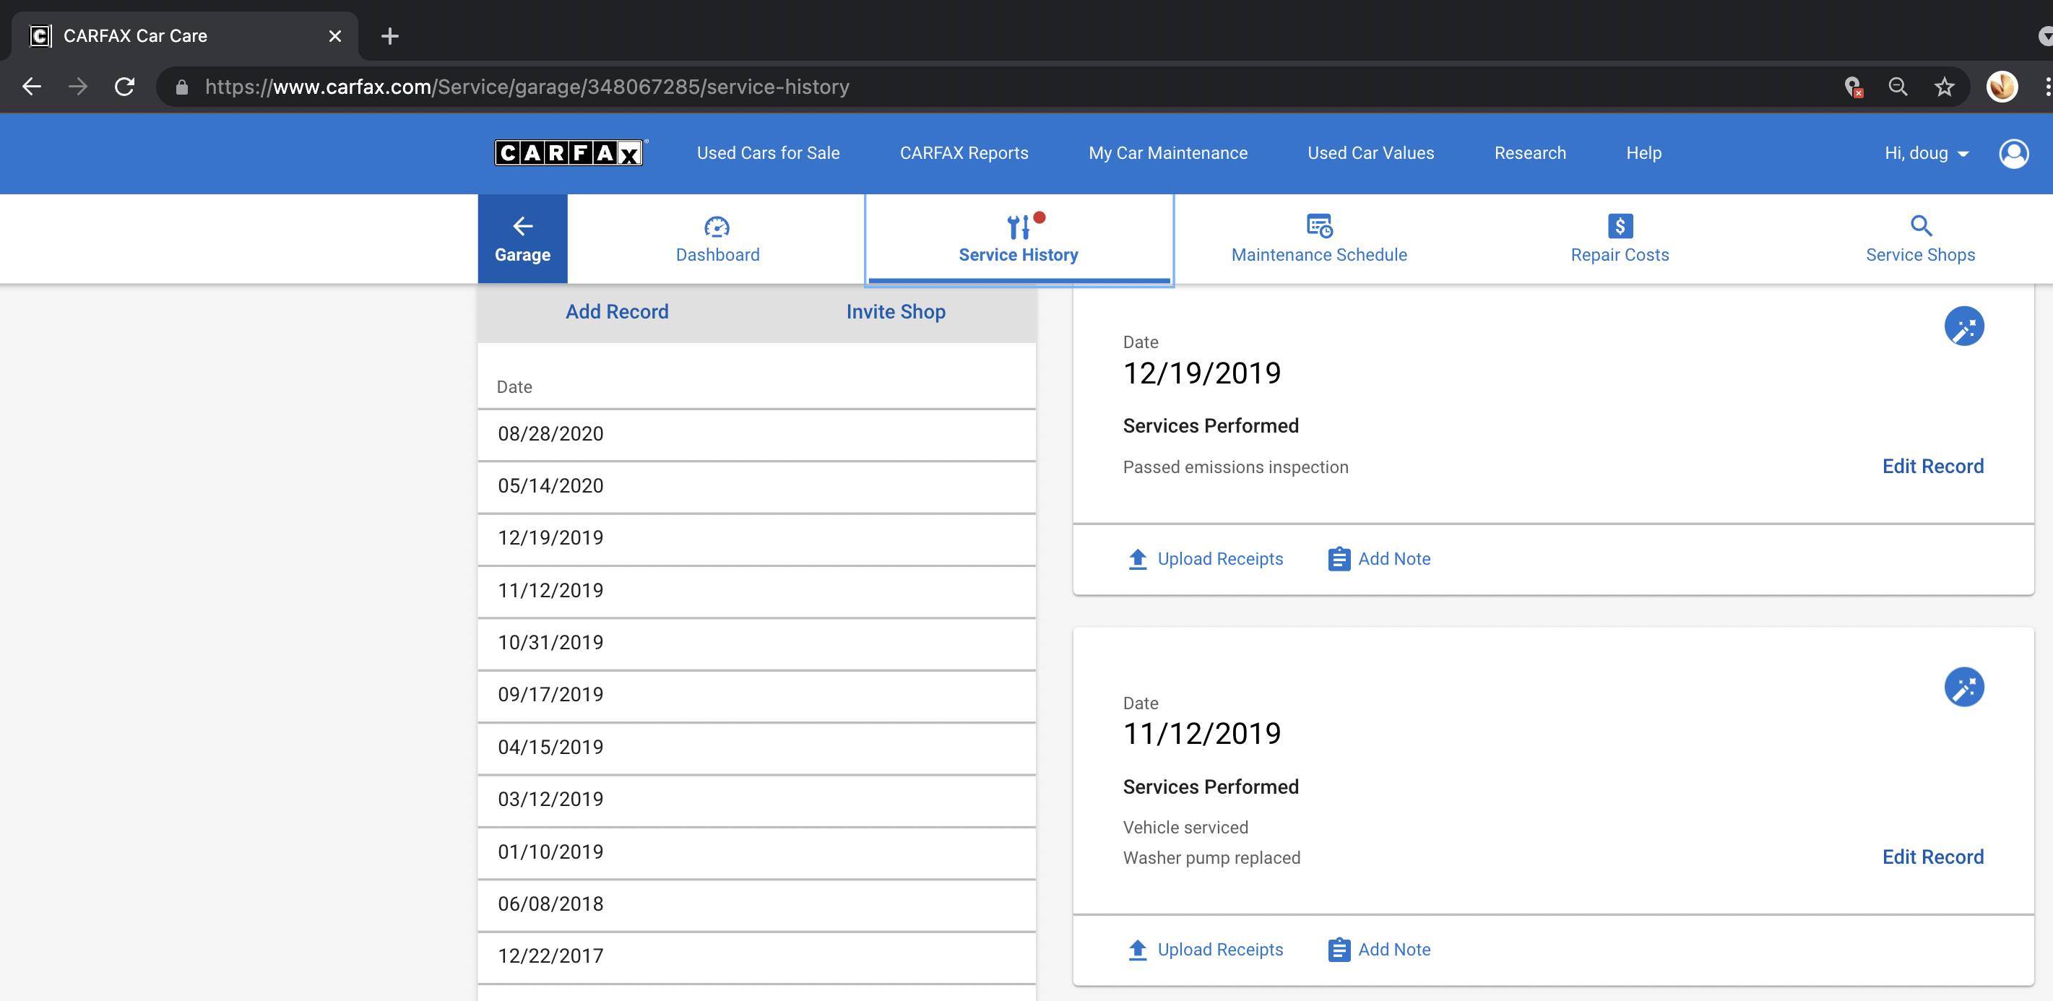Viewport: 2053px width, 1001px height.
Task: Add Note to 12/19/2019 record
Action: click(x=1380, y=559)
